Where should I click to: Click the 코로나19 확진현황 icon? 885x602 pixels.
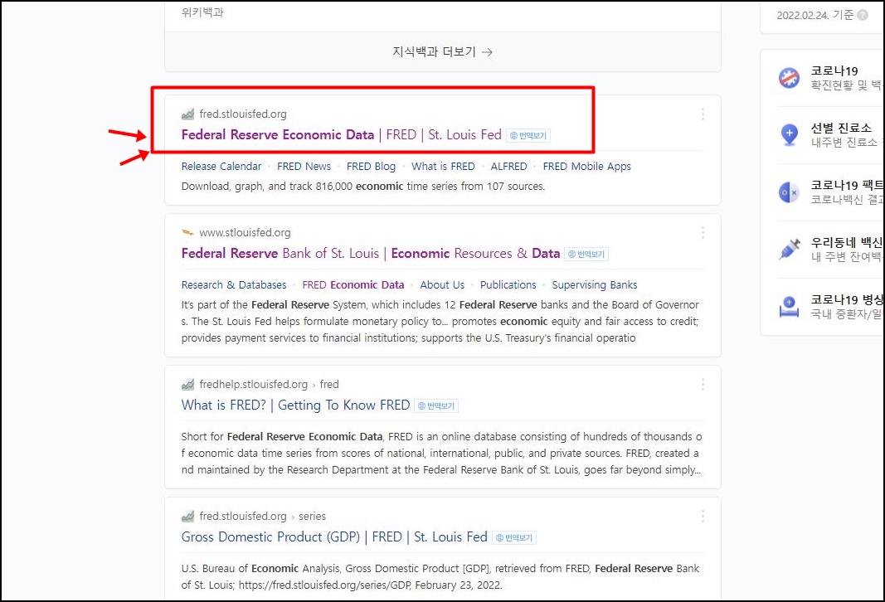789,78
